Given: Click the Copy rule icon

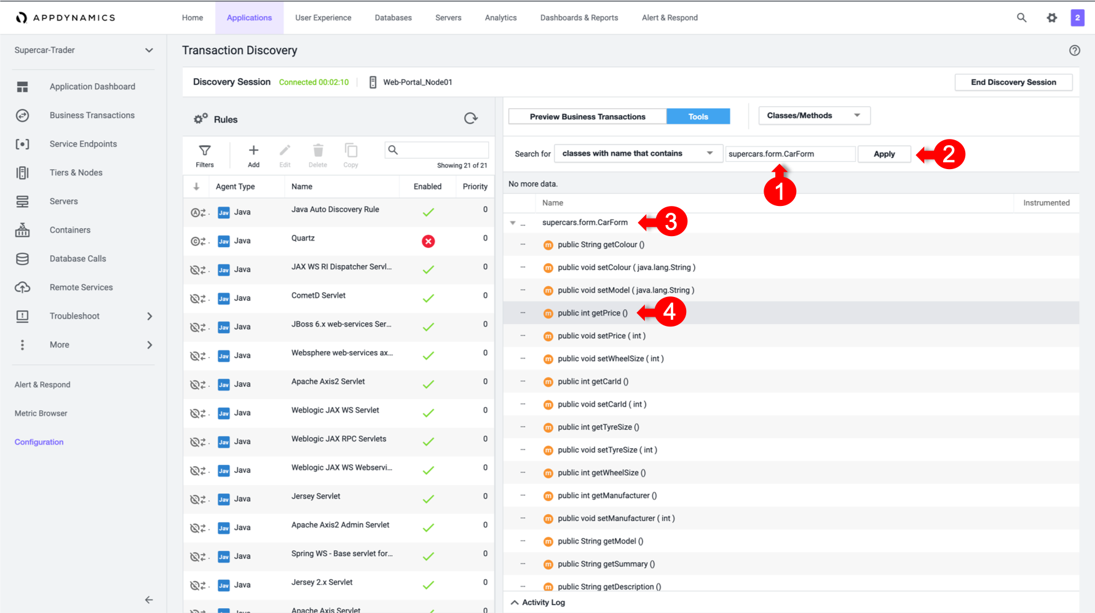Looking at the screenshot, I should [x=351, y=150].
